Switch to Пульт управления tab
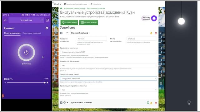Screen dimensions: 200x112 [x=12, y=33]
